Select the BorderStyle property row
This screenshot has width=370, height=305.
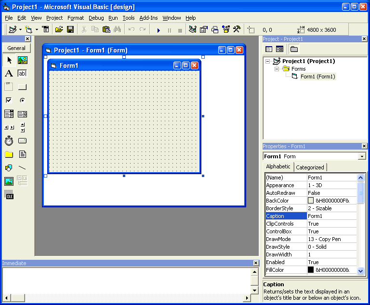311,208
